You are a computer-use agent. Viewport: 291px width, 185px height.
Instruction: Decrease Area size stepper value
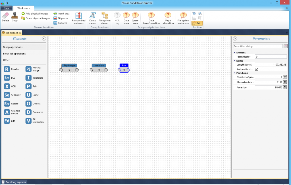(285, 88)
